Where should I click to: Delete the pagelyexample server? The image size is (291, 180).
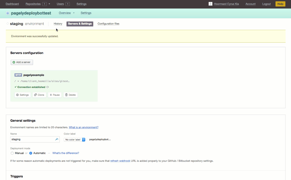coord(70,95)
